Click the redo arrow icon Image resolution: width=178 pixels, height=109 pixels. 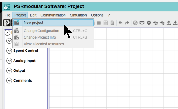[127, 23]
